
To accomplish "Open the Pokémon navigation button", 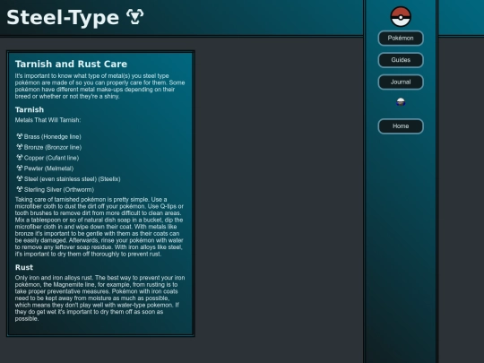I will click(401, 38).
